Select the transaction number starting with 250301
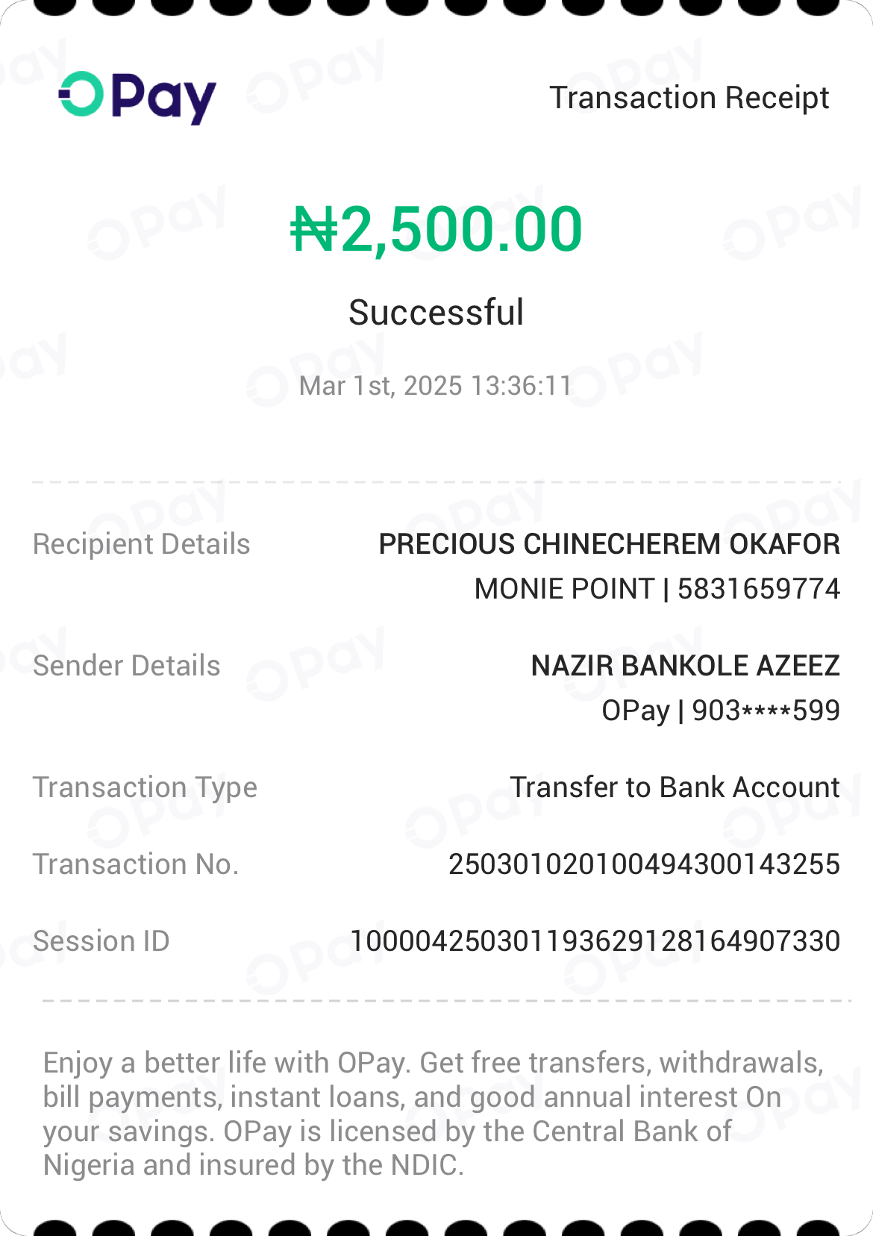 pyautogui.click(x=644, y=864)
